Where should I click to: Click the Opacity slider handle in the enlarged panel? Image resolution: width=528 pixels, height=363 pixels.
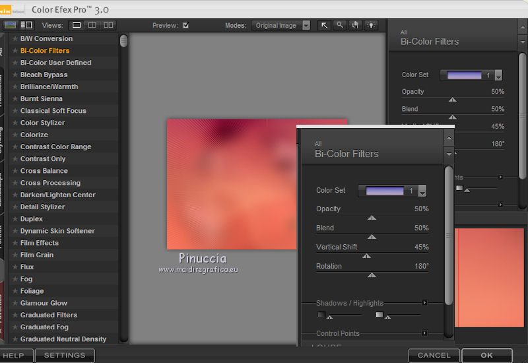372,218
